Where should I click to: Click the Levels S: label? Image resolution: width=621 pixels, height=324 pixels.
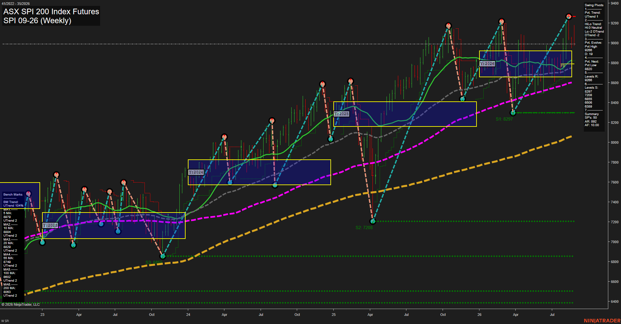pos(591,88)
